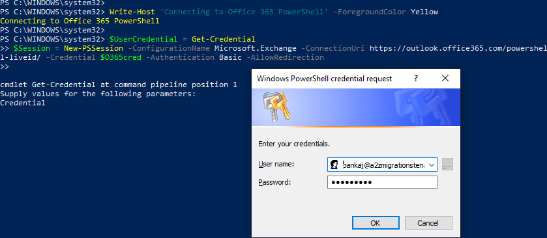Close the credential request dialog
The height and width of the screenshot is (238, 547).
tap(445, 78)
